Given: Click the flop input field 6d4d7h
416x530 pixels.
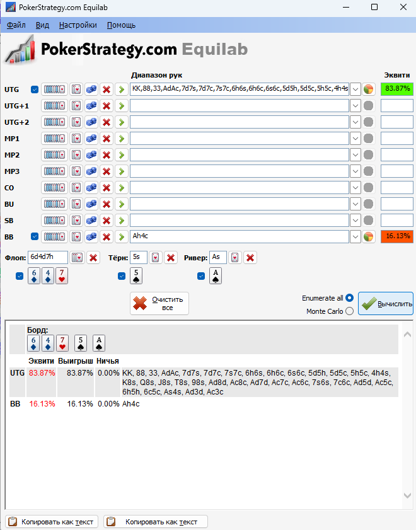Looking at the screenshot, I should (48, 258).
